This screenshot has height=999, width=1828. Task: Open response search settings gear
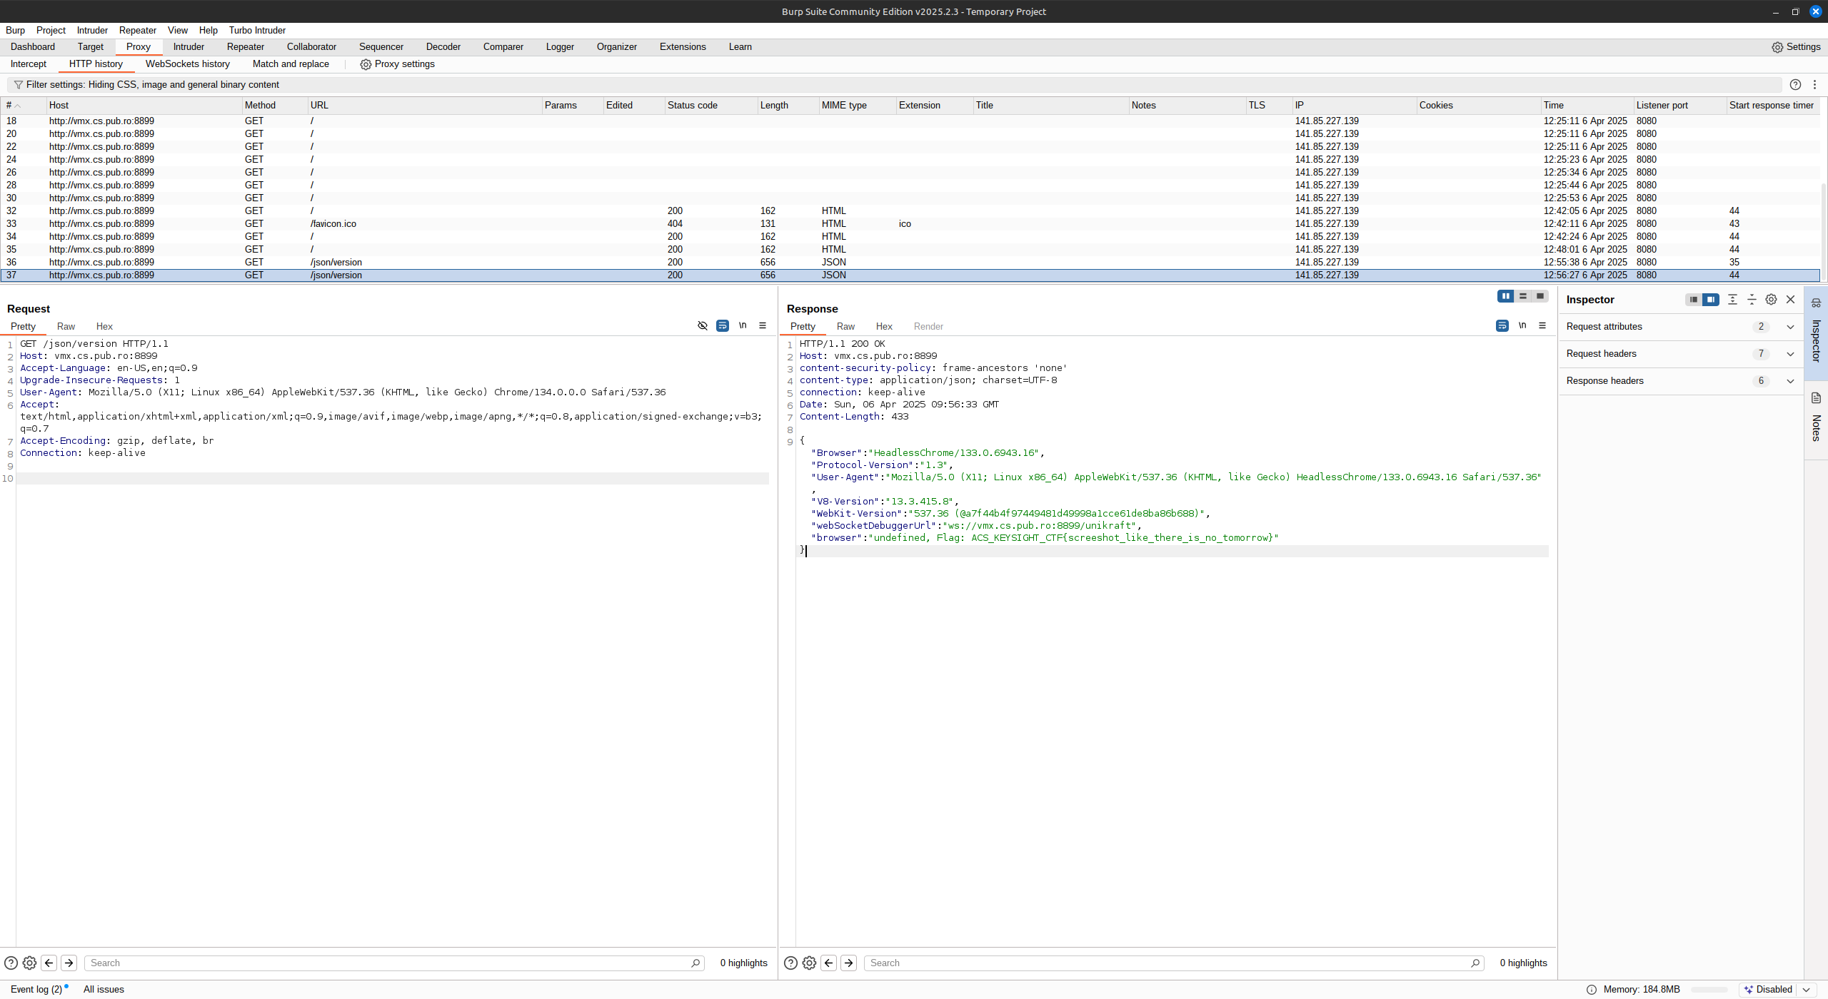click(x=809, y=963)
